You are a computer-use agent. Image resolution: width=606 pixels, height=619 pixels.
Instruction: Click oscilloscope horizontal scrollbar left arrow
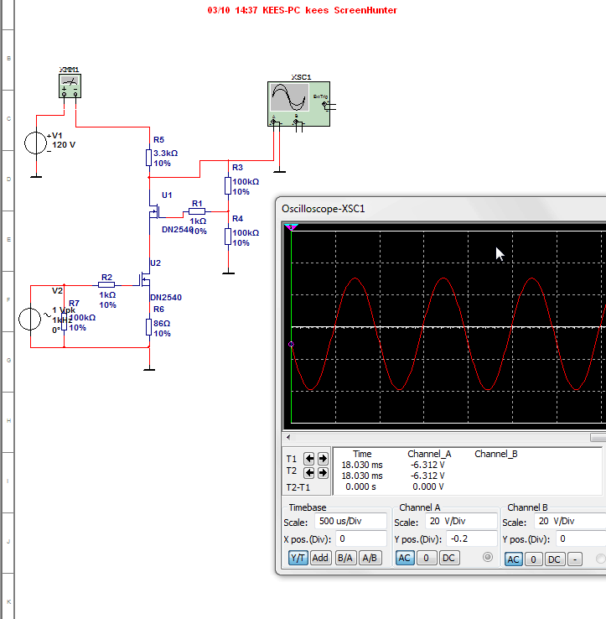click(x=288, y=437)
